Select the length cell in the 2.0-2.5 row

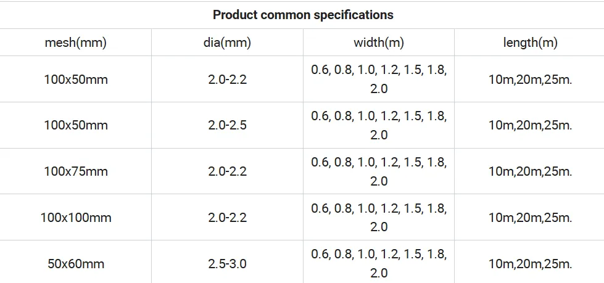click(529, 125)
